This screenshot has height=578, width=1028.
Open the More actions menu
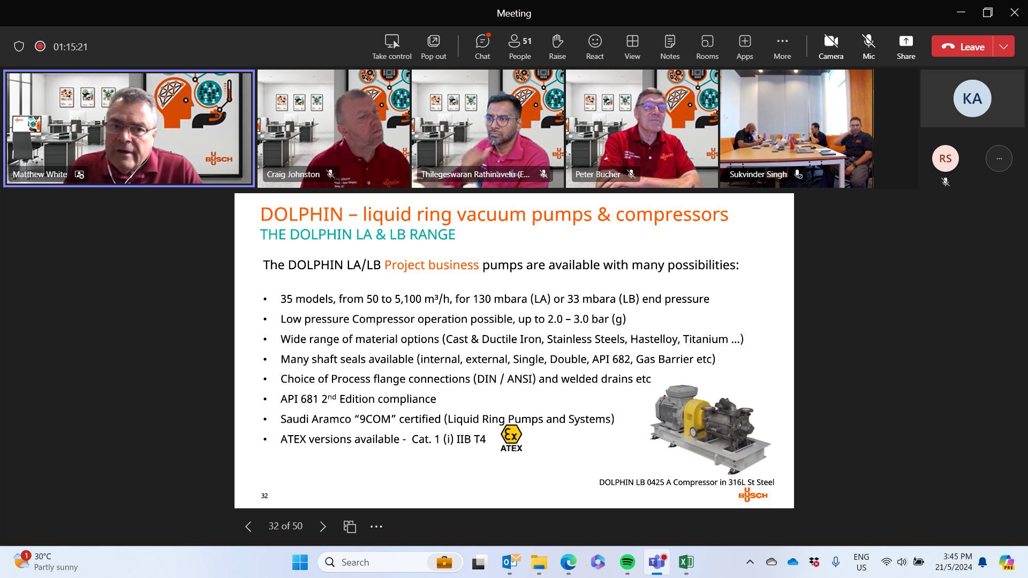[782, 47]
